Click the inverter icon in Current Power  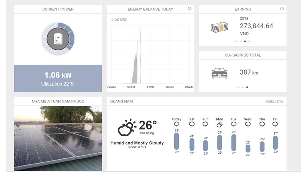(58, 39)
